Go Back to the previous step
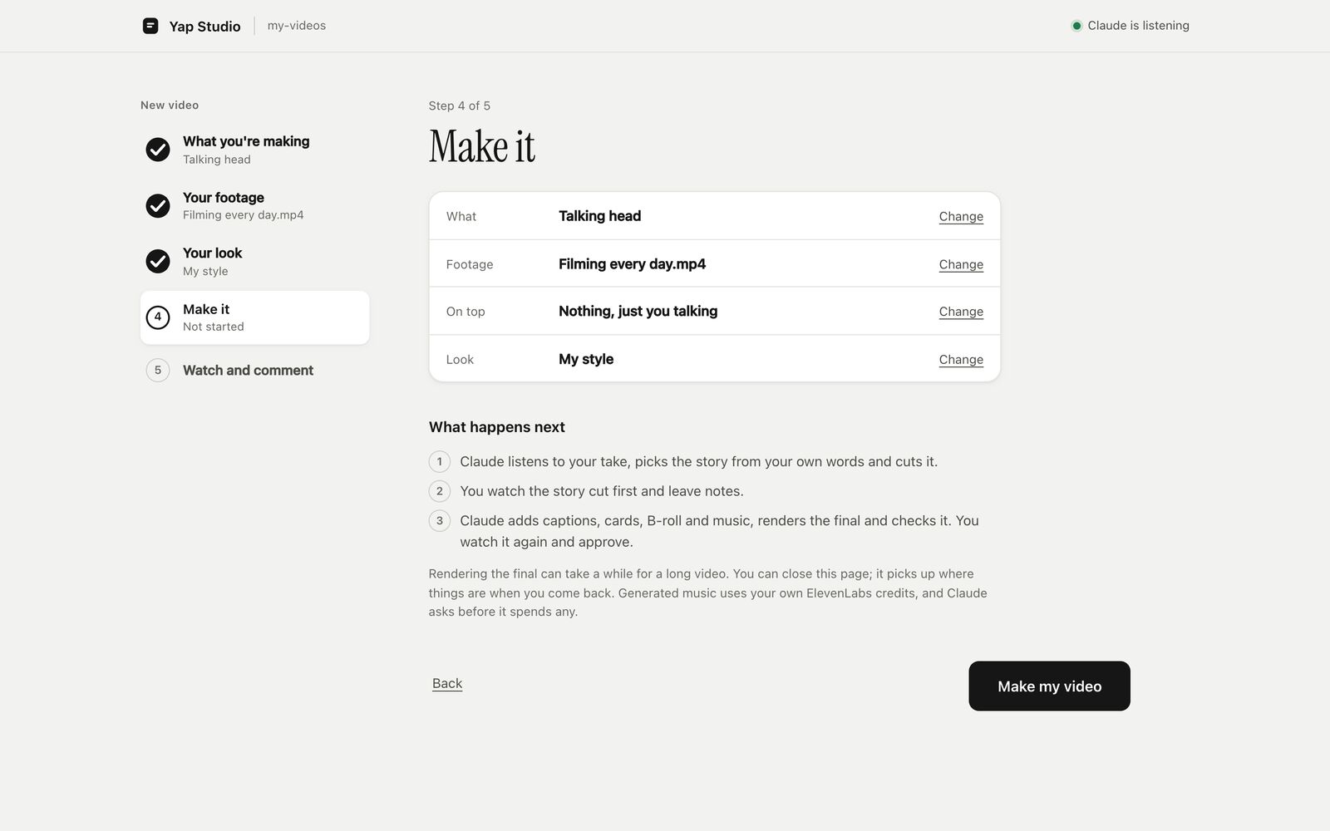Screen dimensions: 1330x831 [447, 683]
